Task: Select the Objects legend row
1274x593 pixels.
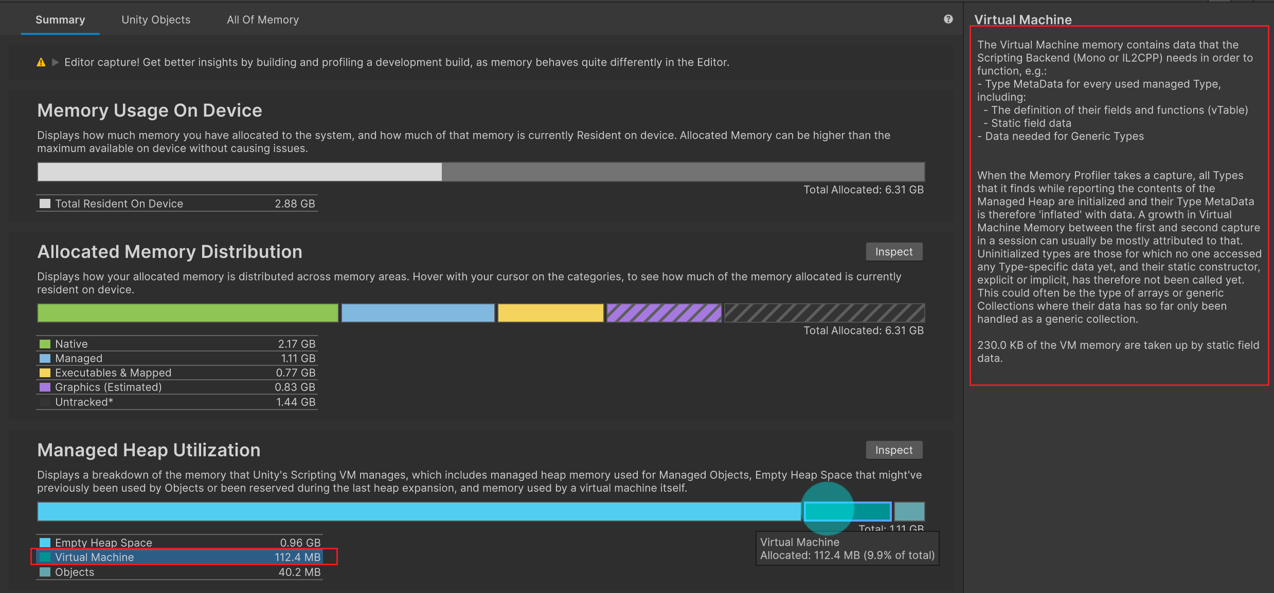Action: coord(180,572)
